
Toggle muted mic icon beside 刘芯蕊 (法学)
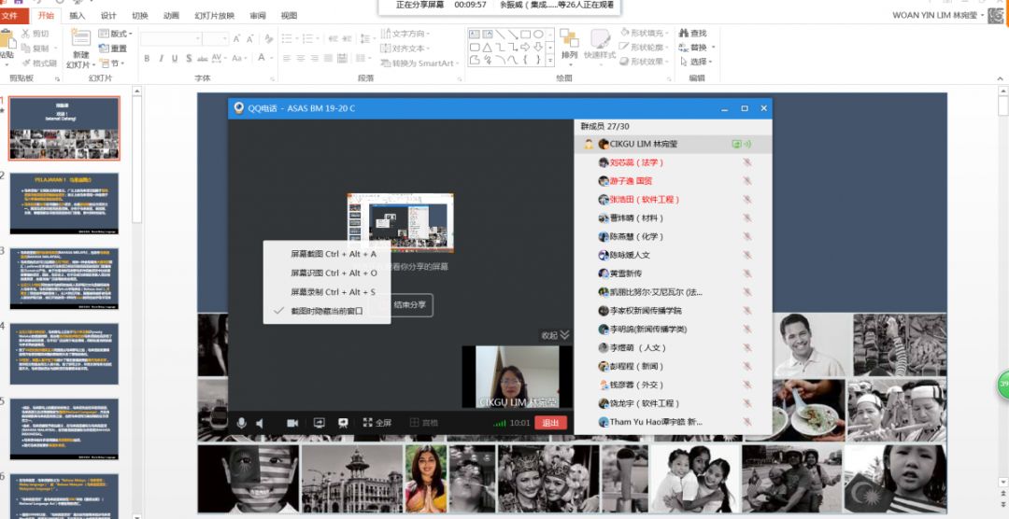[746, 162]
